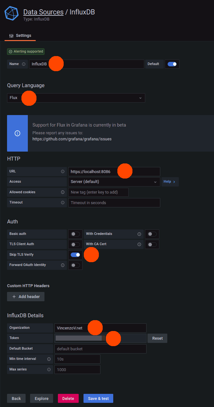Enable the TLS Client Auth switch
This screenshot has width=214, height=407.
coord(75,244)
